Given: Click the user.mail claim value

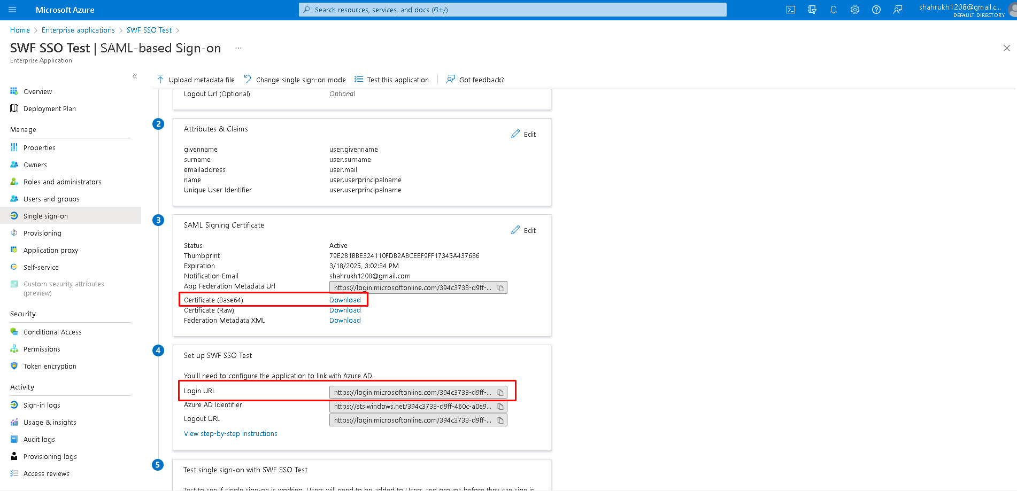Looking at the screenshot, I should [x=343, y=169].
